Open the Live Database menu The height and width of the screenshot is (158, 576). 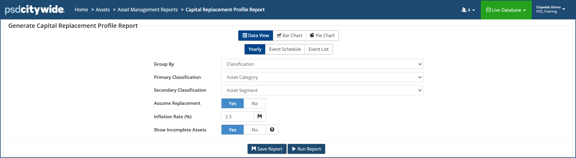pos(506,10)
